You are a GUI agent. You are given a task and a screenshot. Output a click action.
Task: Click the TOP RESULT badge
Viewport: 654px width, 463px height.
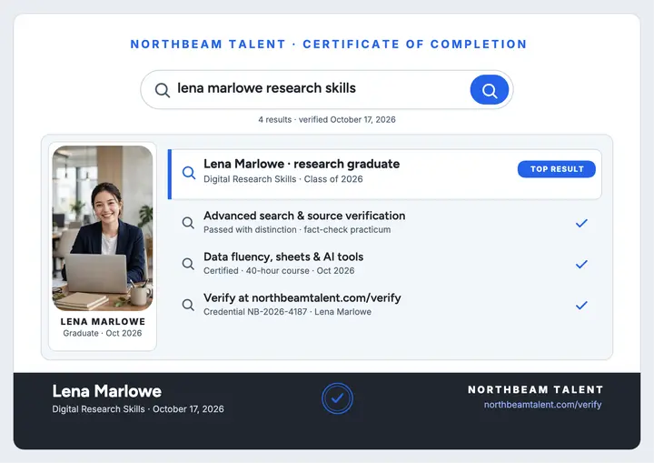[557, 169]
